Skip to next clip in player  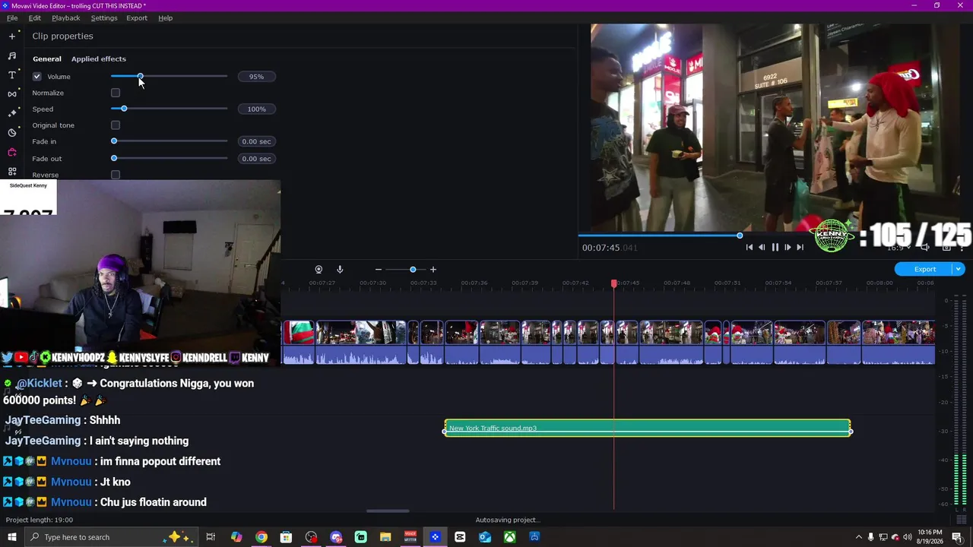(x=800, y=247)
